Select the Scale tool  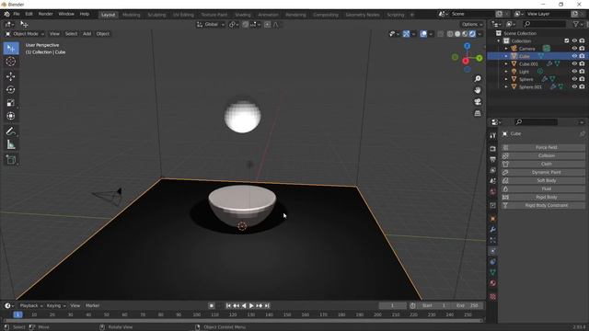click(10, 103)
